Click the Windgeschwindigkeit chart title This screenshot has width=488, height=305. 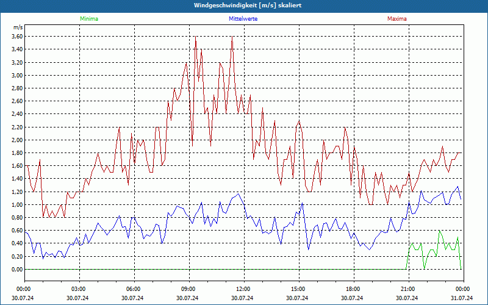click(x=248, y=5)
